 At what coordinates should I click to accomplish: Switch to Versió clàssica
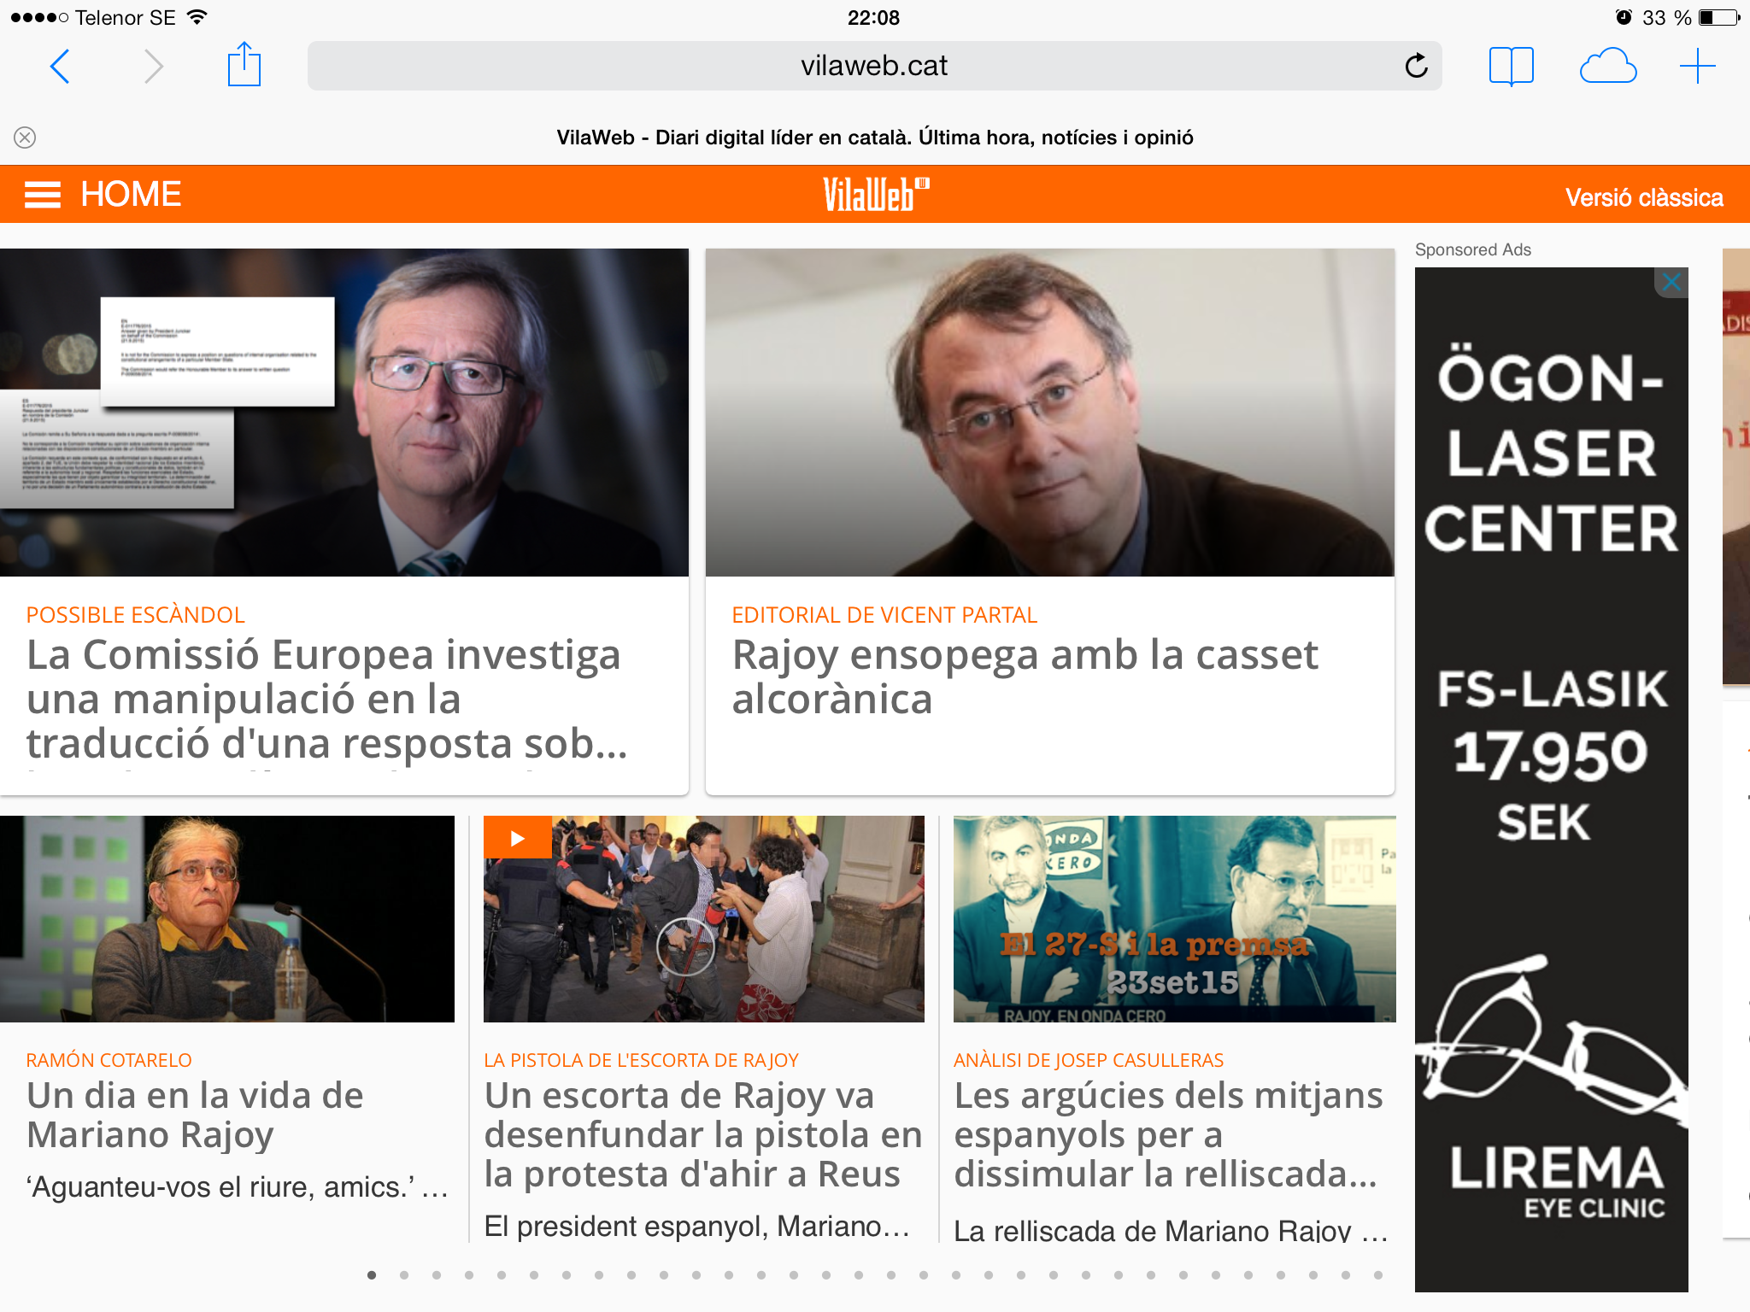coord(1643,197)
